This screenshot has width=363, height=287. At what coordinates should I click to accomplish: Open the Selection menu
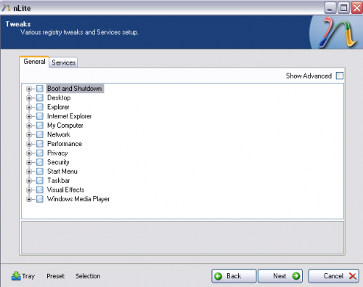(88, 276)
